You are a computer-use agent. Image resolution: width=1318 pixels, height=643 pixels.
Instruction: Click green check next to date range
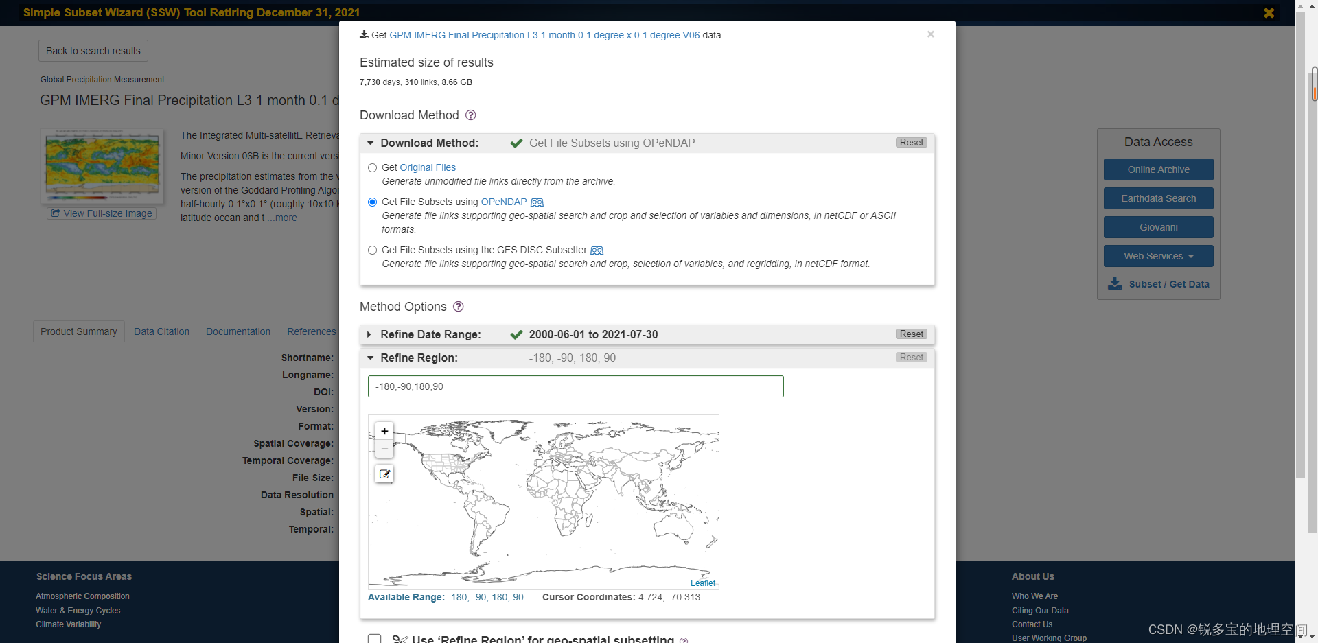coord(517,335)
